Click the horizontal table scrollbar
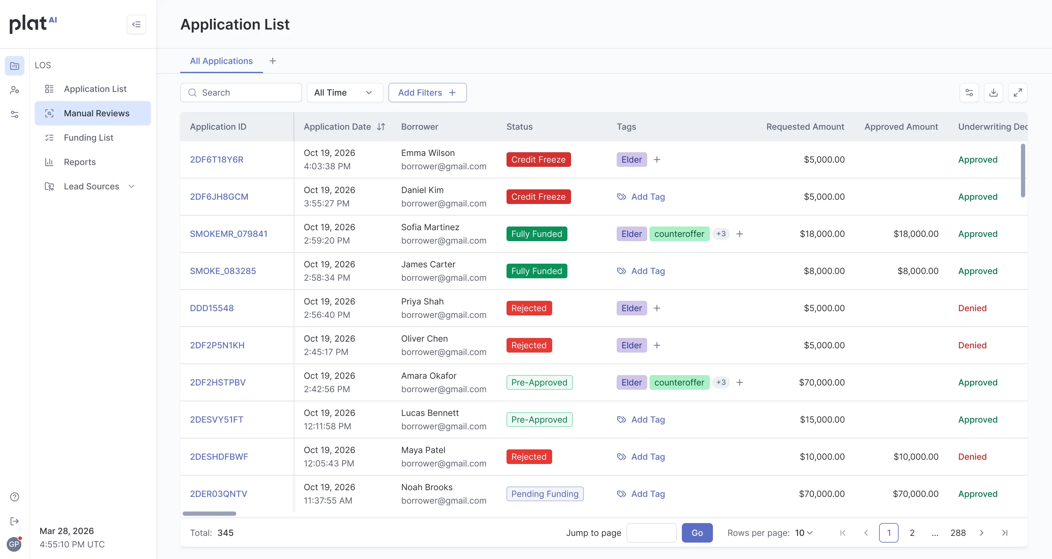1052x559 pixels. click(209, 514)
